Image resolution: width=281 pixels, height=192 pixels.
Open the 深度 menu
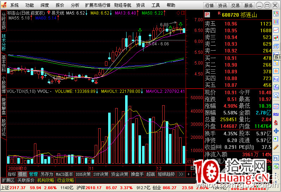(x=45, y=5)
